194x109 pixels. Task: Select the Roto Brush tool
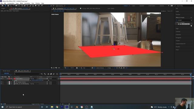(39, 6)
